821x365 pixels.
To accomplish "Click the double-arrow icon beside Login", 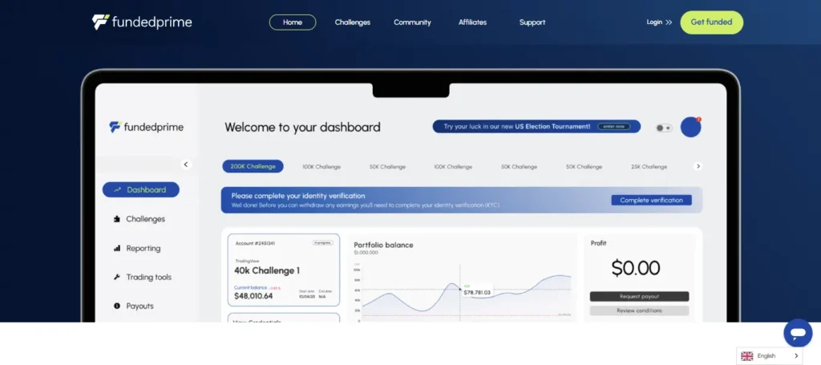I will click(x=669, y=22).
